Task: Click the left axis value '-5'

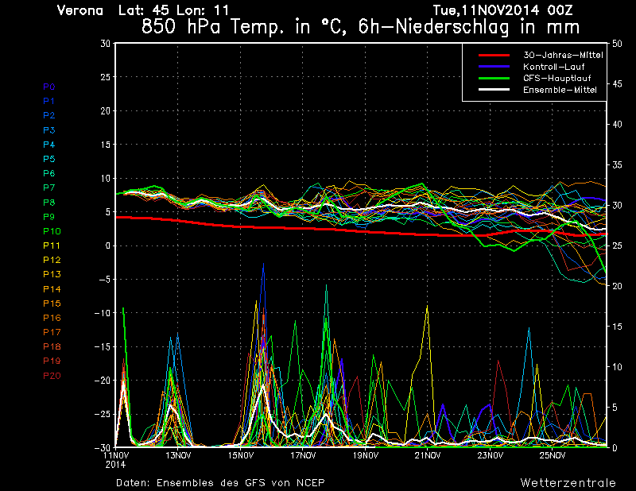Action: pyautogui.click(x=103, y=280)
